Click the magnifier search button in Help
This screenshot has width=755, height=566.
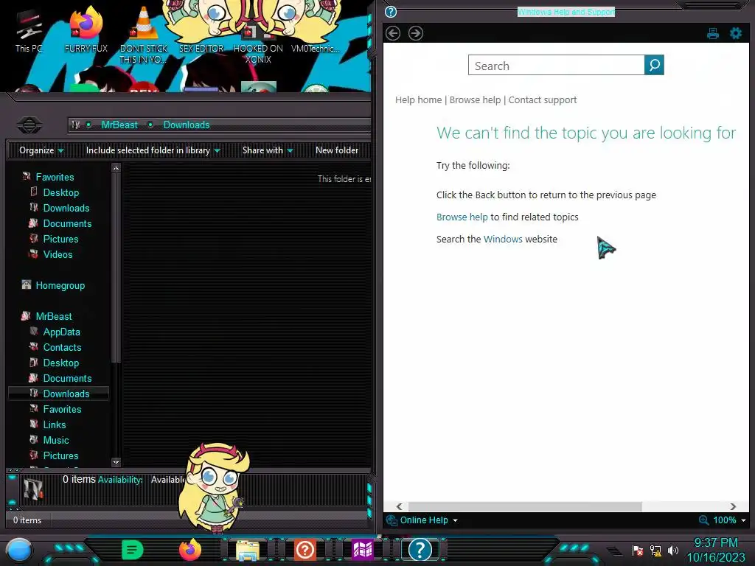(654, 65)
